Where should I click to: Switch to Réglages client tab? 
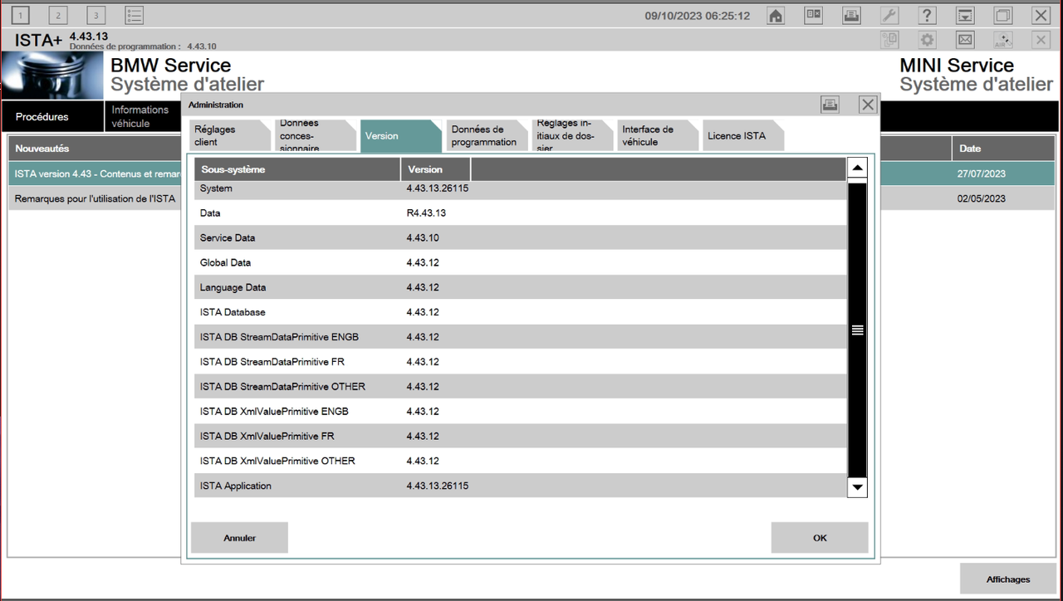[x=228, y=135]
